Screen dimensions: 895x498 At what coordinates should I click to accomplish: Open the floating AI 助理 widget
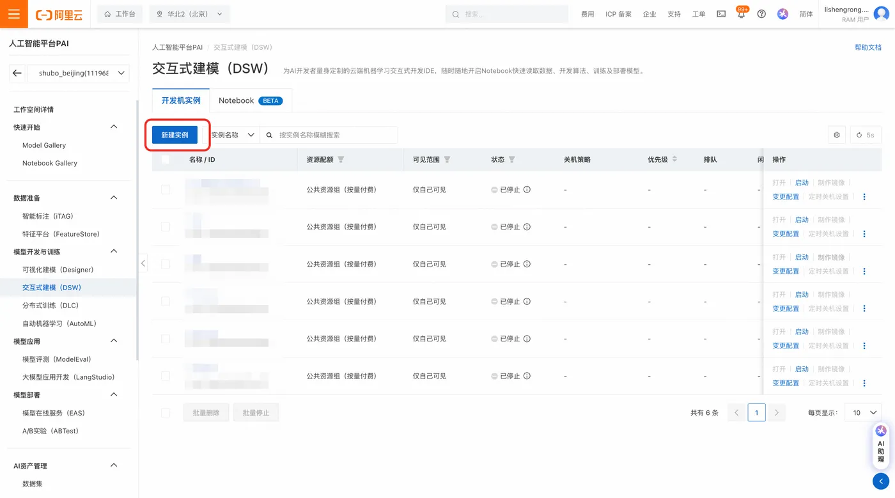tap(881, 446)
